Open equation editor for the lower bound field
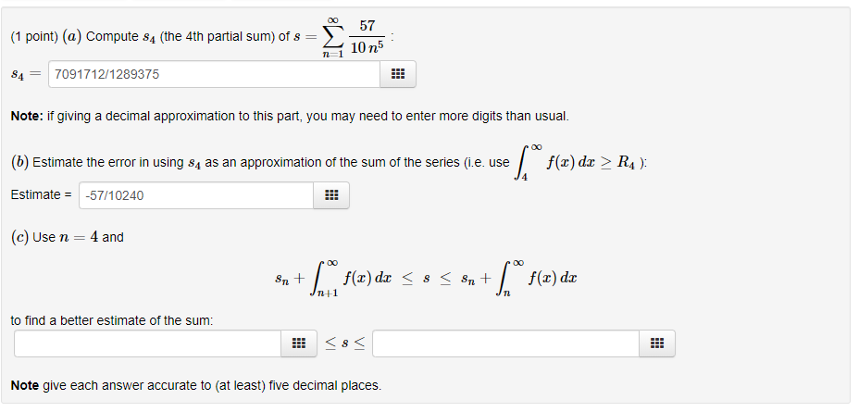Image resolution: width=859 pixels, height=412 pixels. click(299, 343)
